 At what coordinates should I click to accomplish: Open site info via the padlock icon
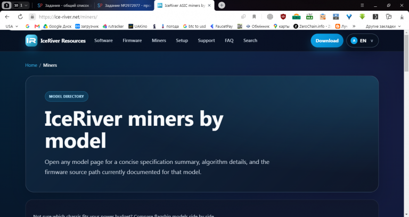coord(32,16)
